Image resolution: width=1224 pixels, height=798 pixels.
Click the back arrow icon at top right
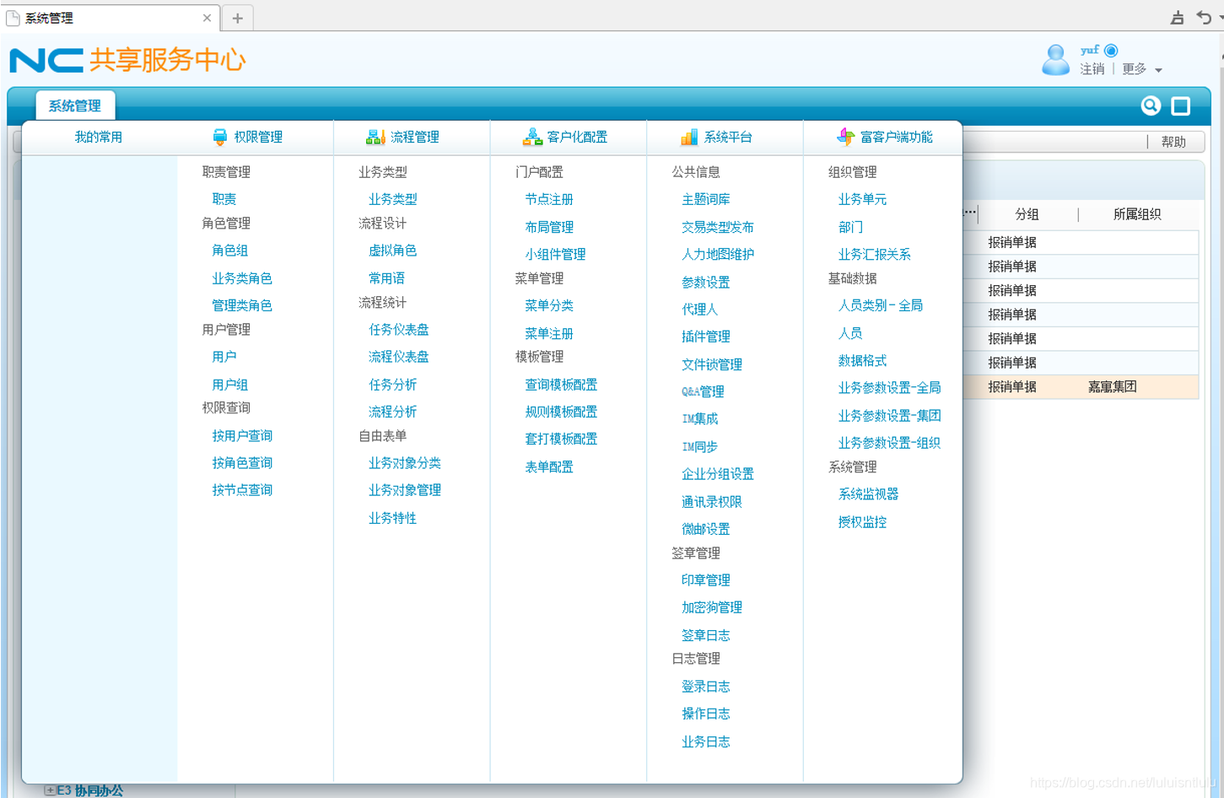(x=1204, y=18)
